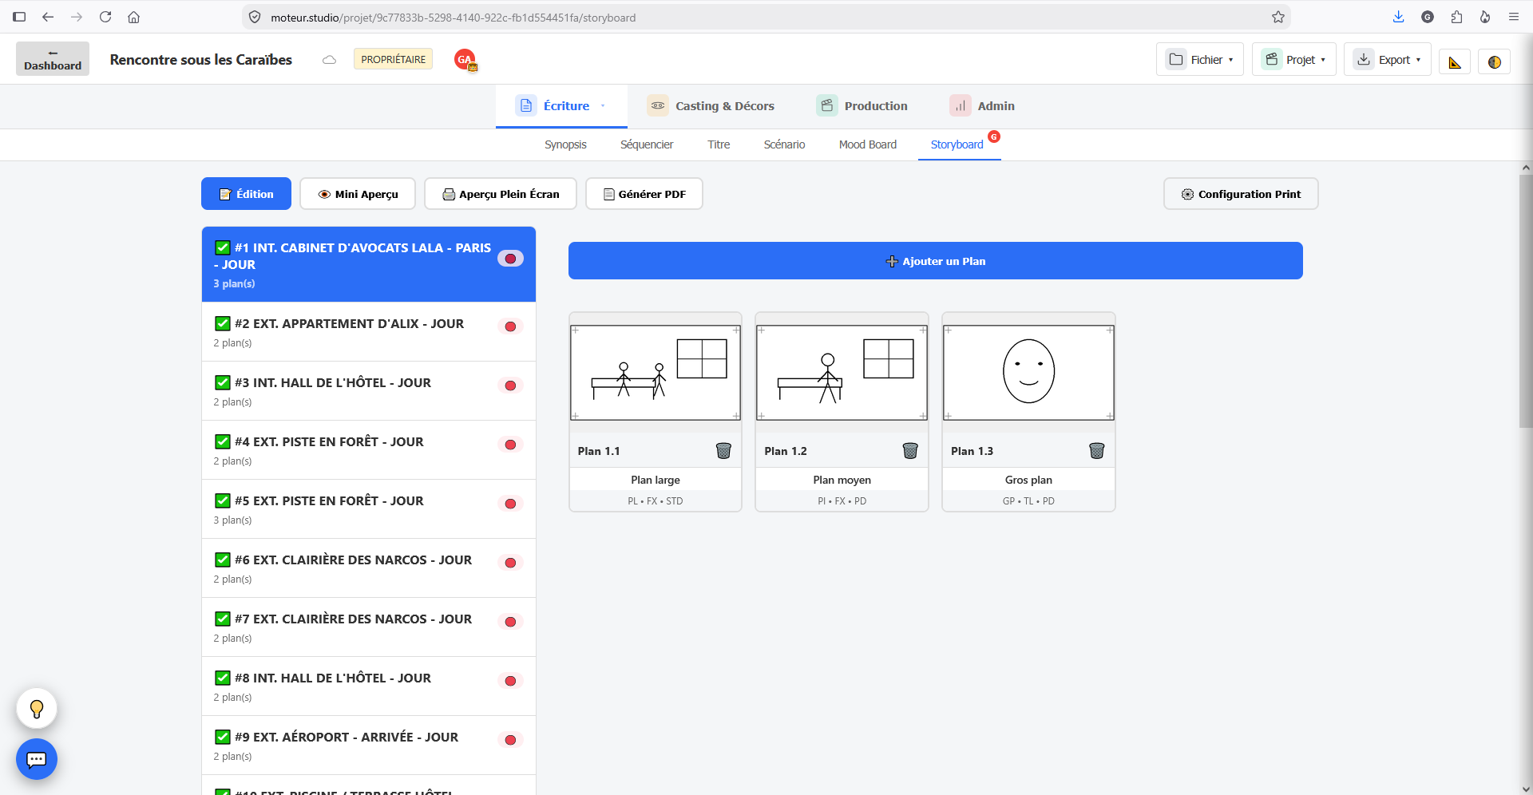This screenshot has width=1533, height=795.
Task: Uncheck scene #7 Clairière des Narcos checkbox
Action: click(x=223, y=619)
